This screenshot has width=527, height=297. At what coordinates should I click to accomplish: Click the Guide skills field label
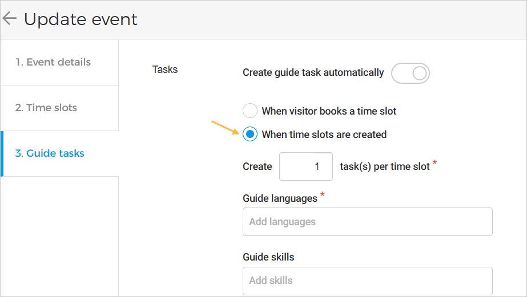(x=268, y=257)
